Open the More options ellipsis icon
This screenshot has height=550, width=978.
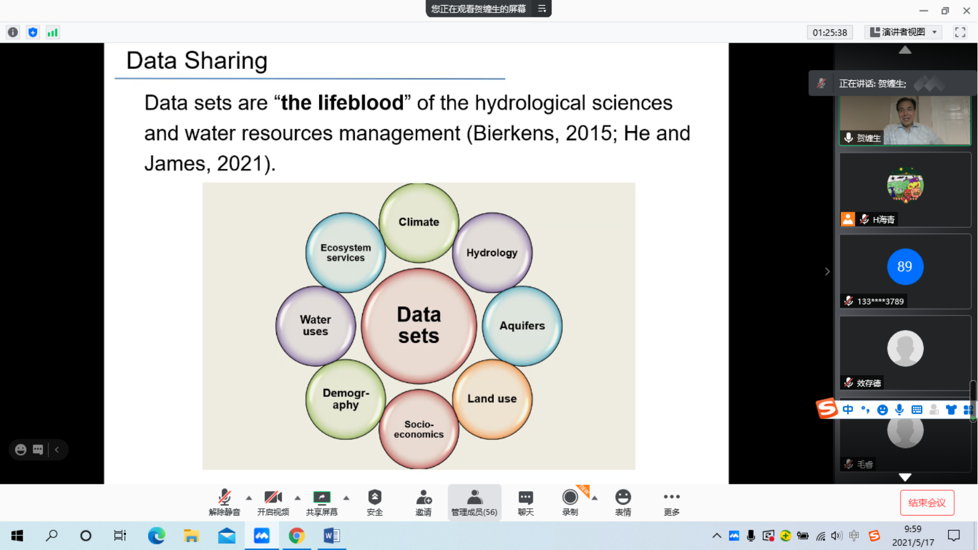[671, 502]
